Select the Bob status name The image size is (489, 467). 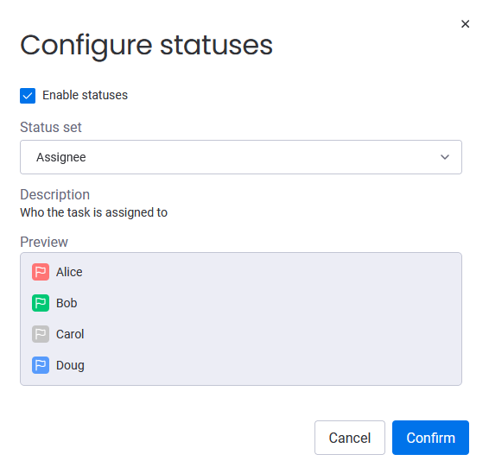[67, 303]
